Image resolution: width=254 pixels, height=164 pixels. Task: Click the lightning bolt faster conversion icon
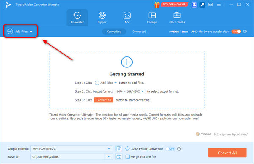pos(127,149)
